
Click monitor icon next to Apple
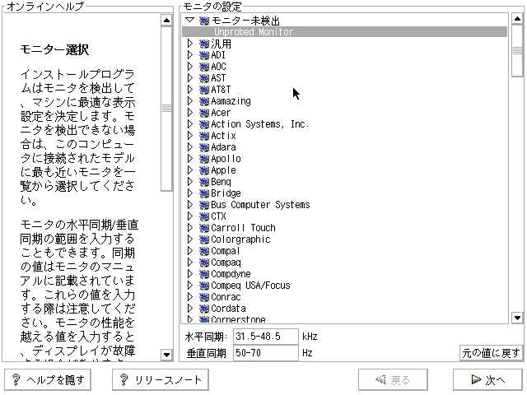(204, 170)
